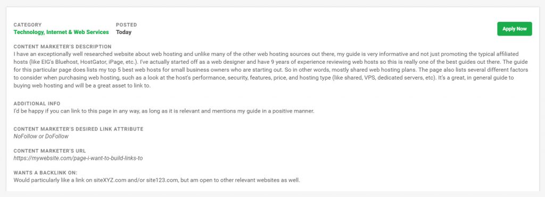
Task: Click the Additional Info heading
Action: coord(37,104)
